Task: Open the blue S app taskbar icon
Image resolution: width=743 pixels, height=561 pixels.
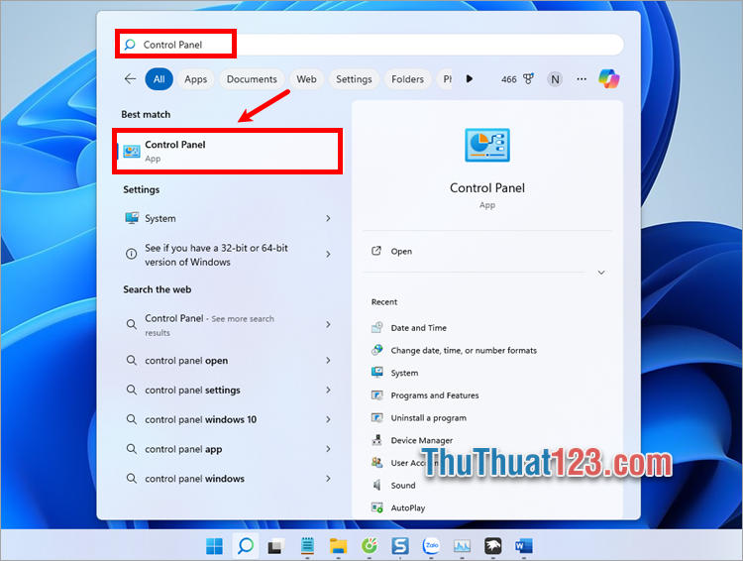Action: tap(400, 546)
